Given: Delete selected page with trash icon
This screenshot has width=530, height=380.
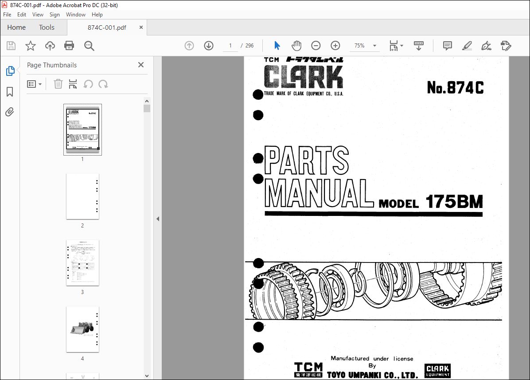Looking at the screenshot, I should (x=58, y=84).
